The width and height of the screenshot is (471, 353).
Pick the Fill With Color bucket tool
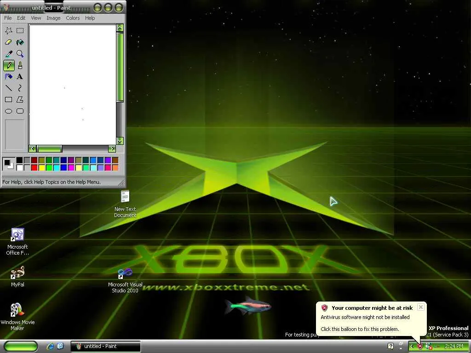click(20, 42)
